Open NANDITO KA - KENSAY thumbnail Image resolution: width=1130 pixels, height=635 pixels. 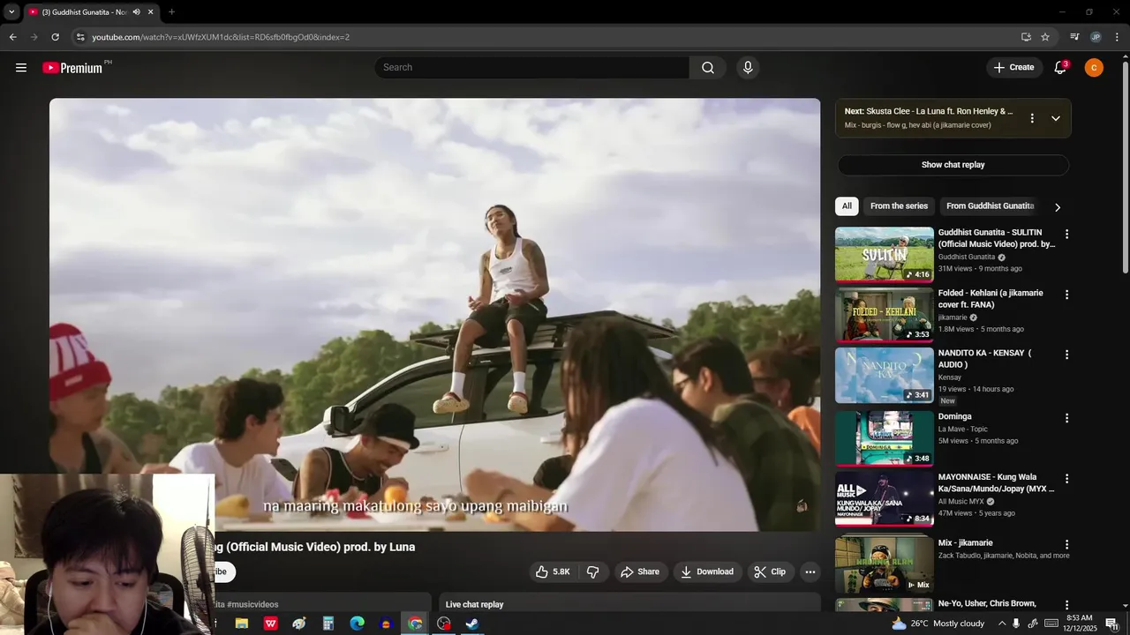[x=885, y=375]
